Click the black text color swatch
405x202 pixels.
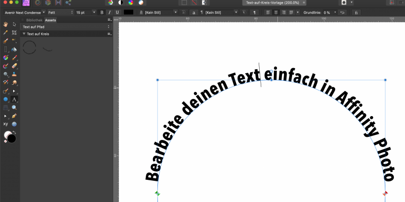[129, 12]
